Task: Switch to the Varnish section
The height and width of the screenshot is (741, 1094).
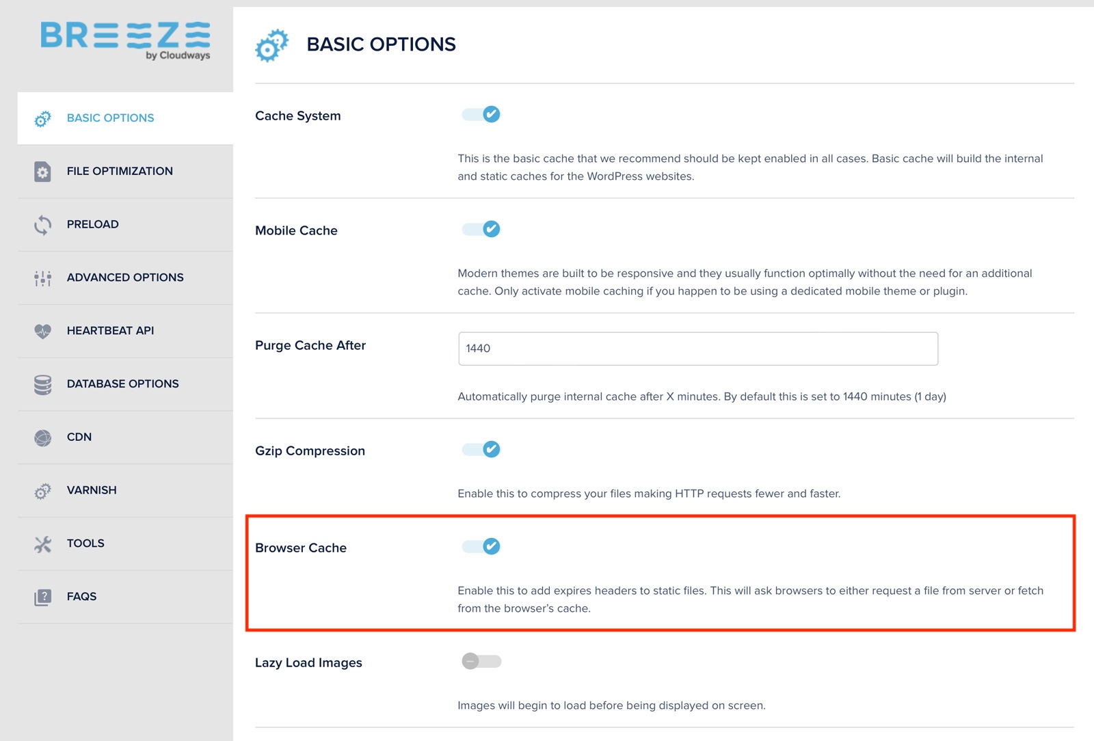Action: tap(125, 491)
